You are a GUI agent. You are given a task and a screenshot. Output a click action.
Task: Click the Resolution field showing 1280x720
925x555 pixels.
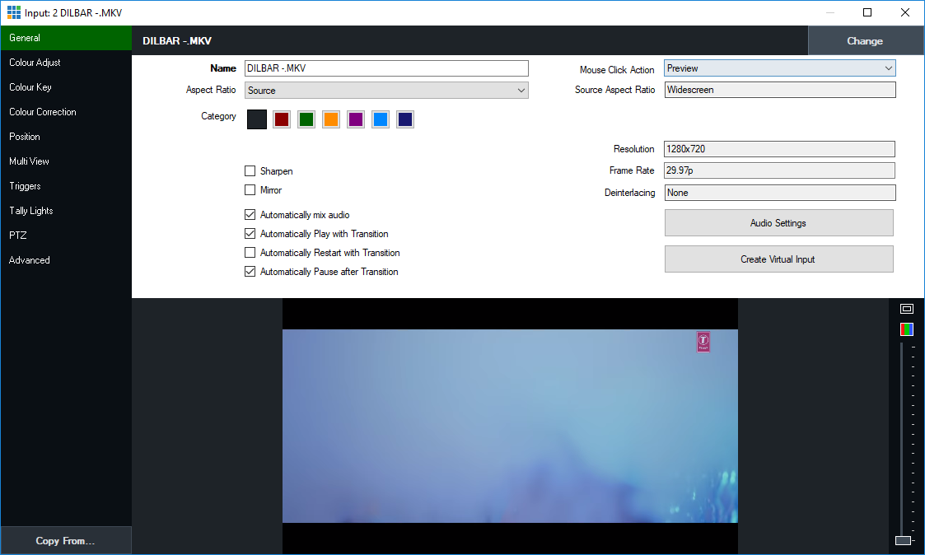point(779,149)
